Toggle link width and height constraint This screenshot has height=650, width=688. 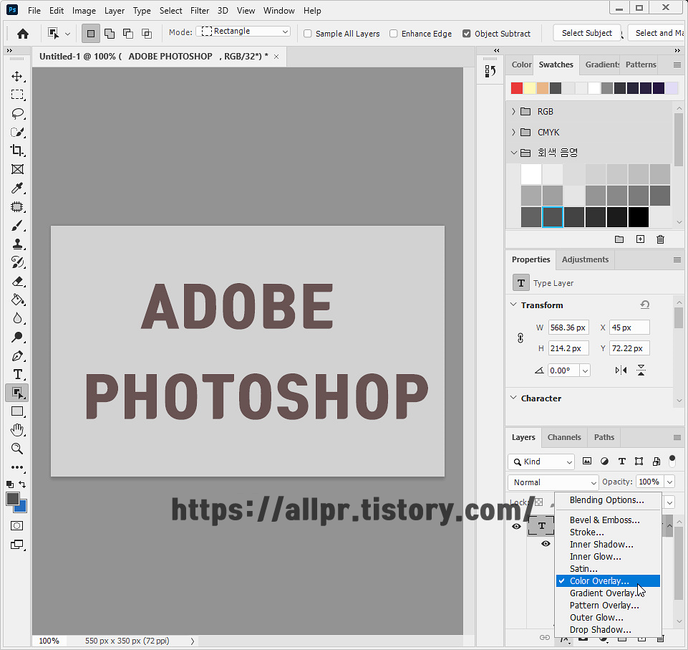(x=520, y=338)
